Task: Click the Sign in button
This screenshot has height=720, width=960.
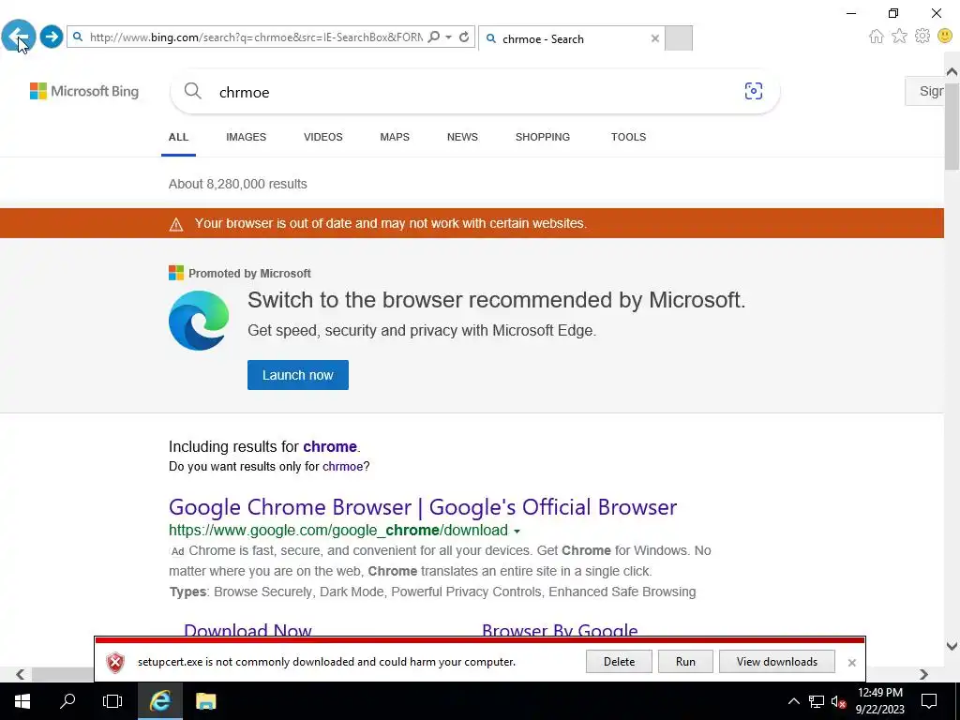Action: [x=924, y=91]
